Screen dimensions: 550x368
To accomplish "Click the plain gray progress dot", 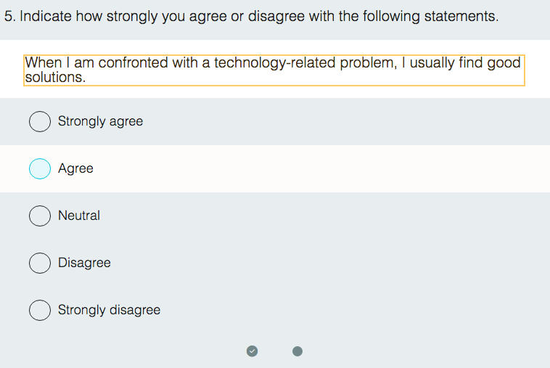I will [x=297, y=351].
